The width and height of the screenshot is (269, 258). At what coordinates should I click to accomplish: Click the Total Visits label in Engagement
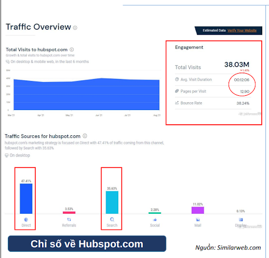click(188, 67)
